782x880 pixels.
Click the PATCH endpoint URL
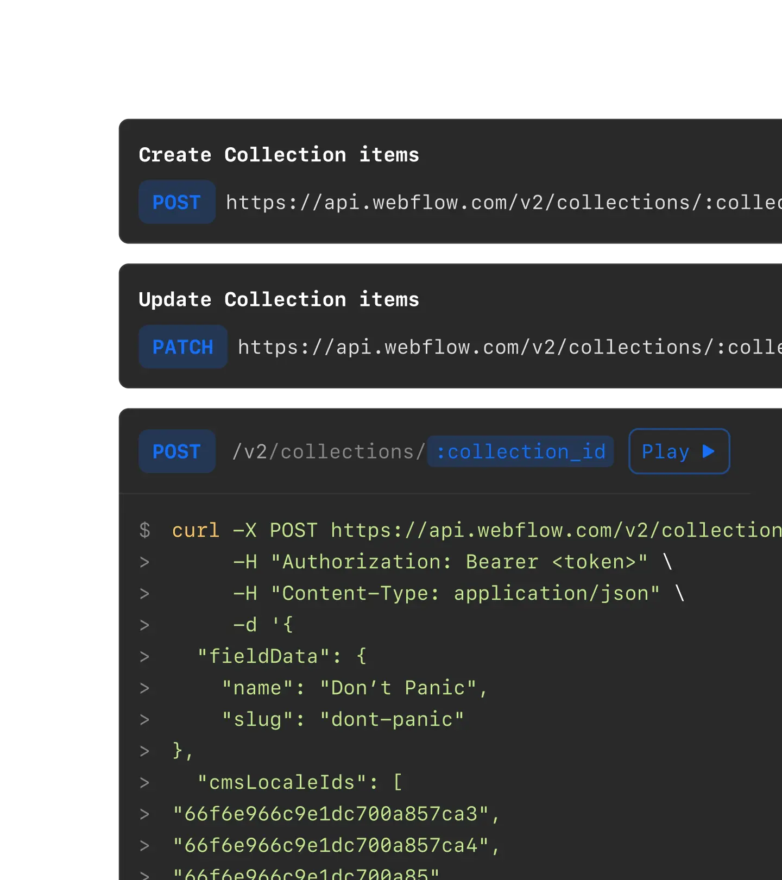509,347
